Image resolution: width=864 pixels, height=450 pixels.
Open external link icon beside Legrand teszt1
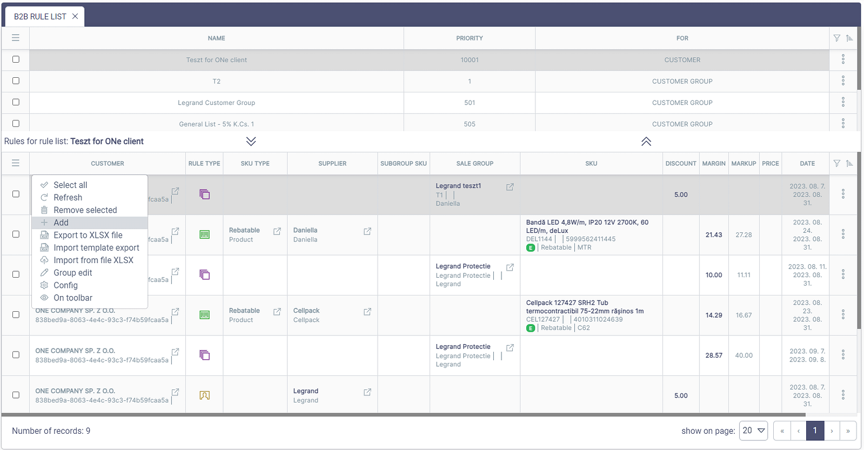[x=510, y=187]
